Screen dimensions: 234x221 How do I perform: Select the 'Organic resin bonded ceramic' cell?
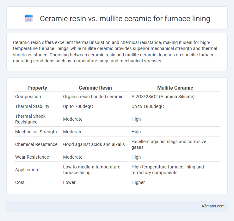tap(93, 97)
